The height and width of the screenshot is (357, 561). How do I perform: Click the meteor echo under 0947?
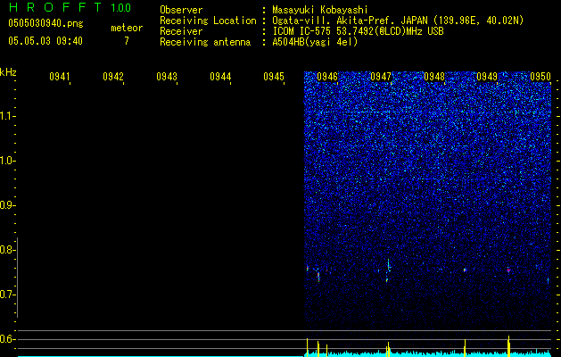pos(388,270)
